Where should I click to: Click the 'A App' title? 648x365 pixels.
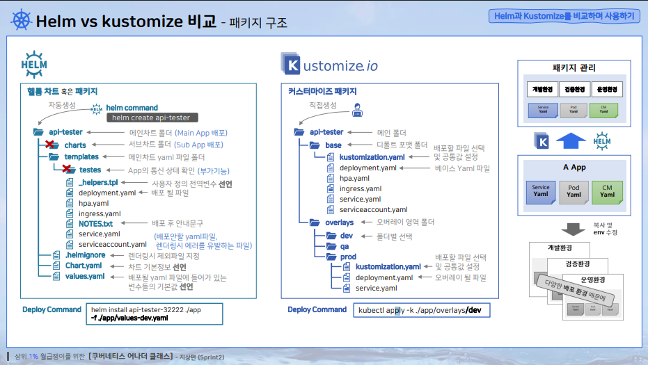(574, 168)
